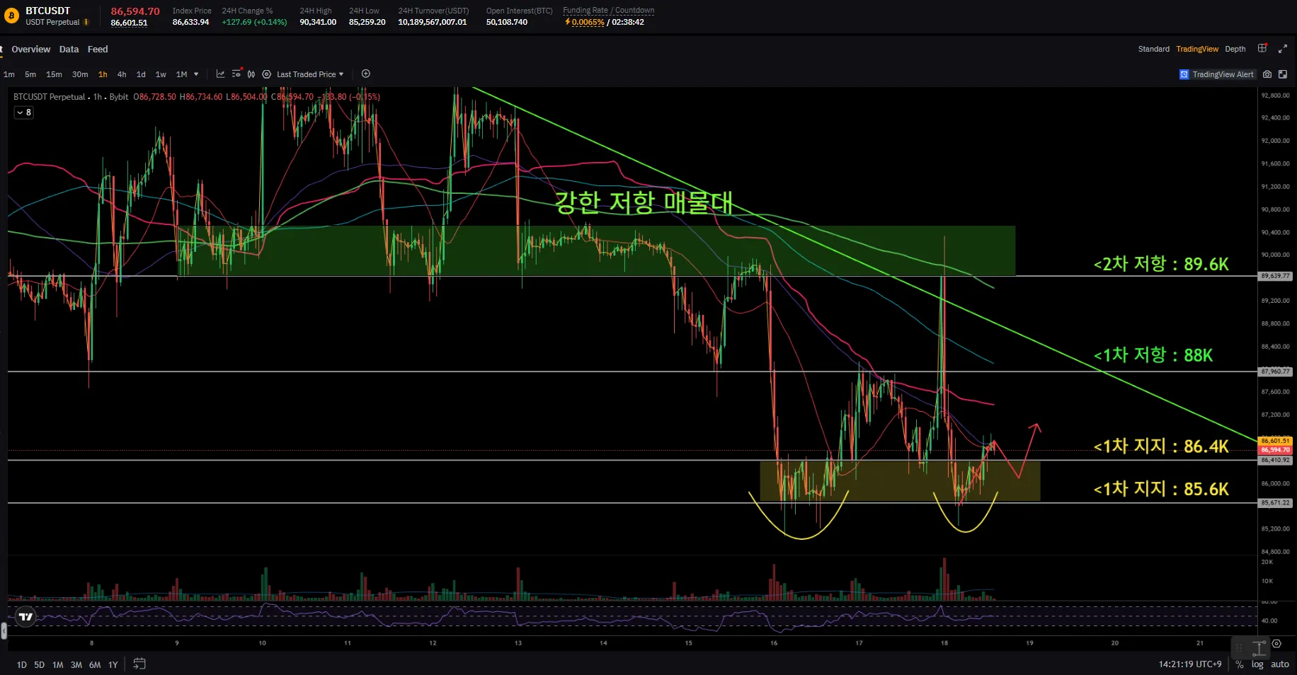Click the go-to-date calendar icon
This screenshot has width=1297, height=675.
[139, 664]
